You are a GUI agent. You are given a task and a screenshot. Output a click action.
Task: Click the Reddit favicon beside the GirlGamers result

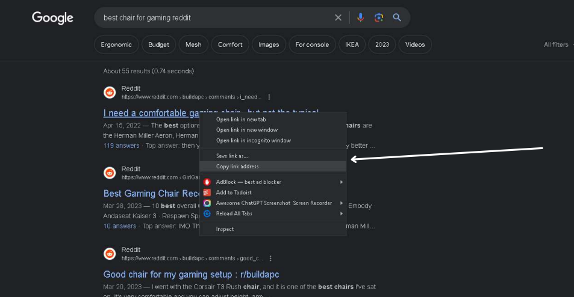[110, 173]
